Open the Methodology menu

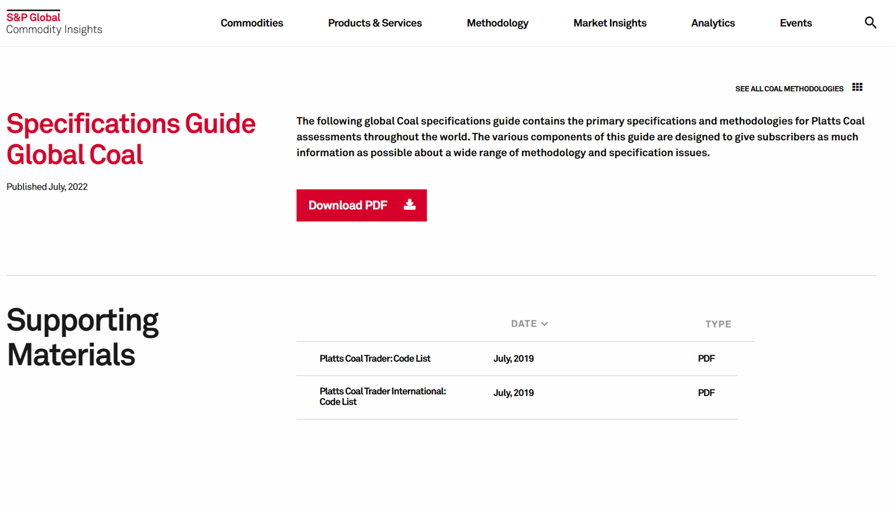point(498,23)
